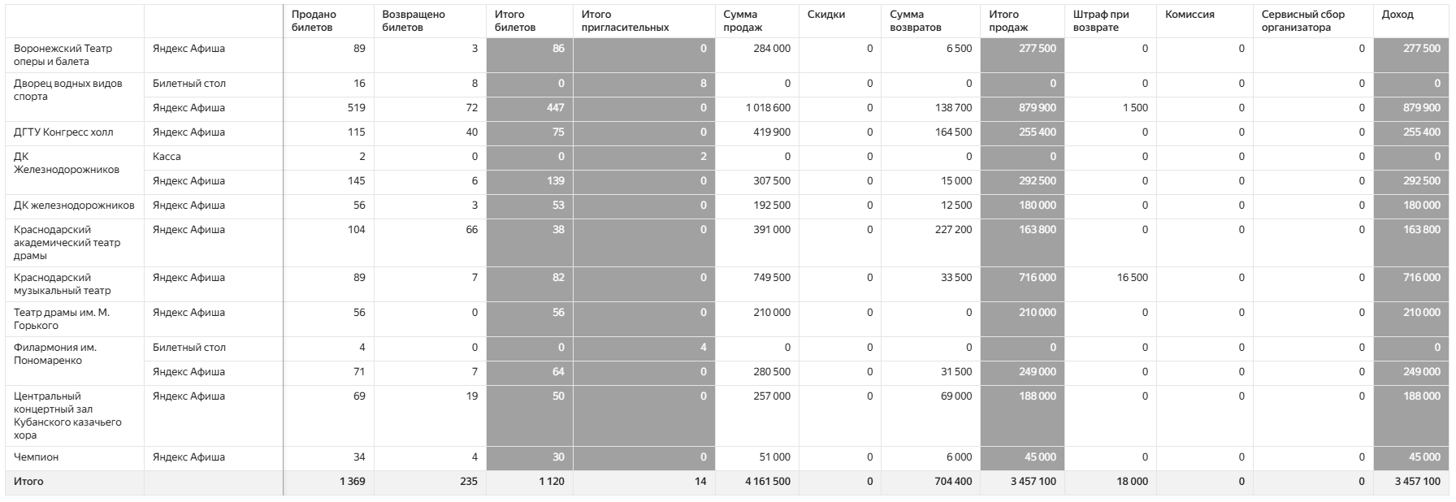Select the "Касса" sales channel cell

pos(167,157)
